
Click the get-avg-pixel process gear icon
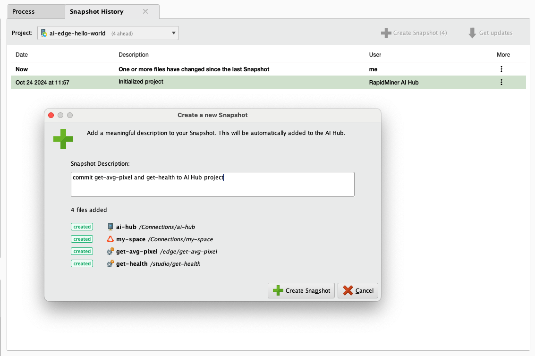coord(110,251)
